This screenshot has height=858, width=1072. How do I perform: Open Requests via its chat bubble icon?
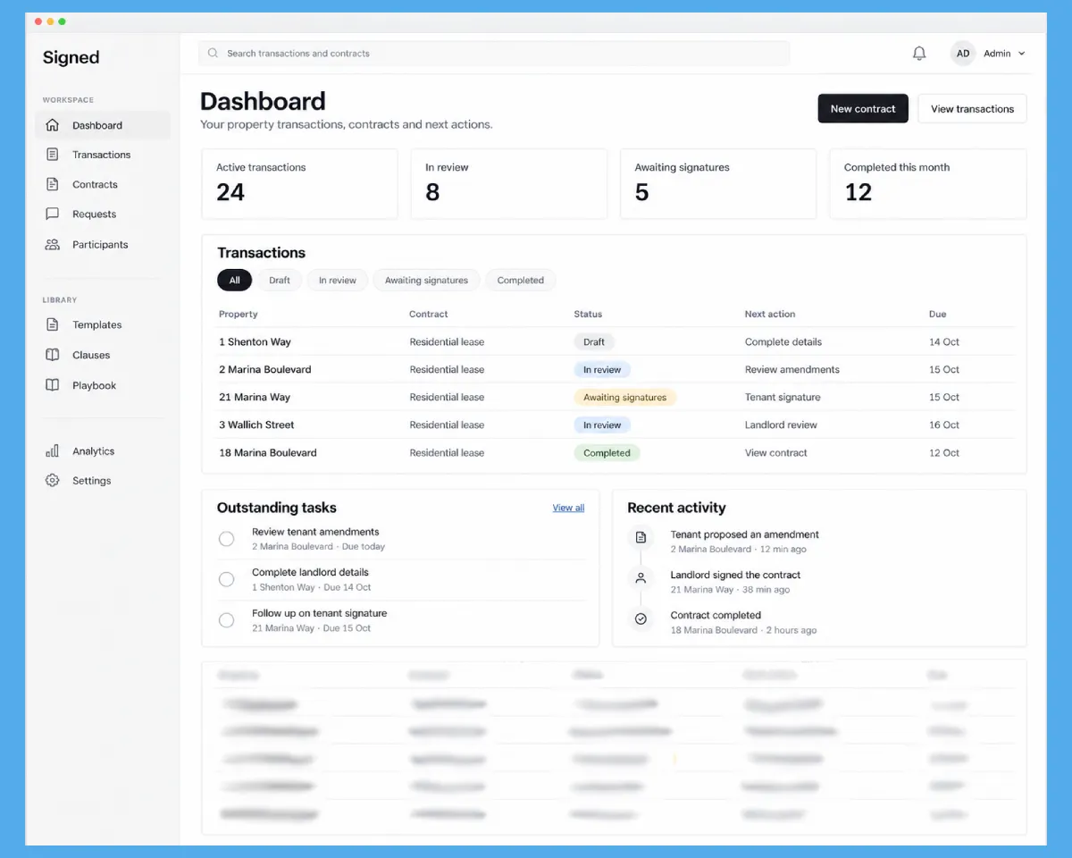click(53, 214)
